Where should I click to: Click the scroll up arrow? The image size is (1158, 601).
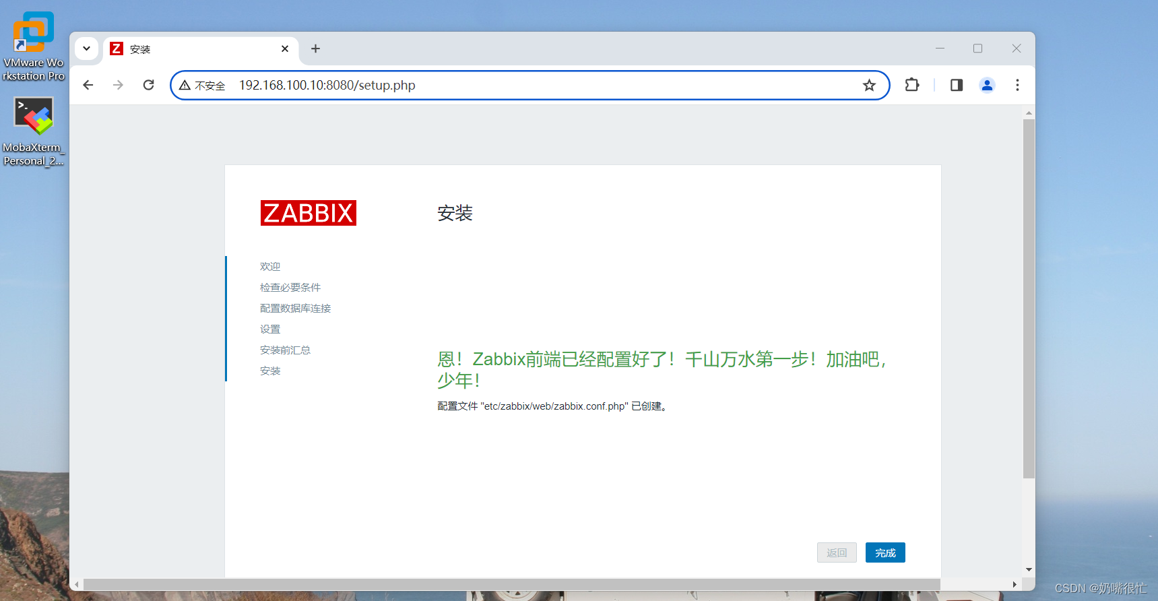tap(1029, 113)
